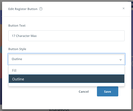This screenshot has height=111, width=133.
Task: Click the dark banner strip above dialog's top-right corner
Action: [x=132, y=4]
